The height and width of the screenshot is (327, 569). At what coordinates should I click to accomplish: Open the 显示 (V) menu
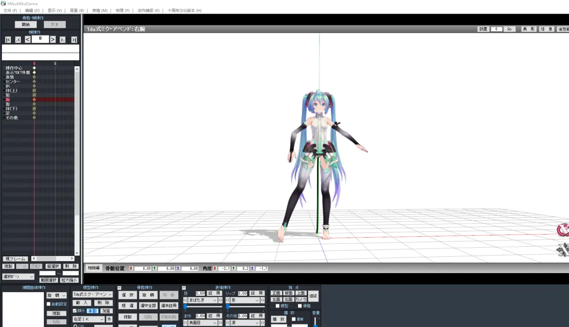tap(54, 10)
